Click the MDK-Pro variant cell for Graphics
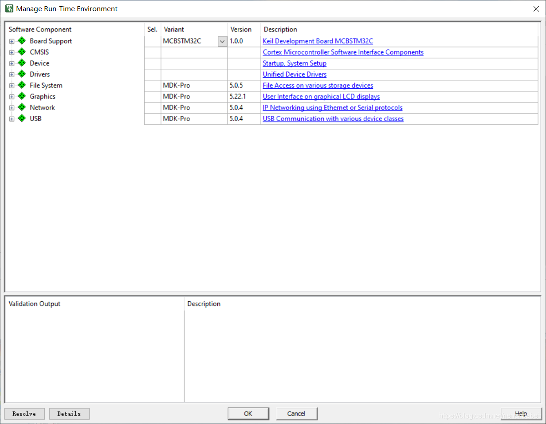The image size is (546, 424). 194,96
